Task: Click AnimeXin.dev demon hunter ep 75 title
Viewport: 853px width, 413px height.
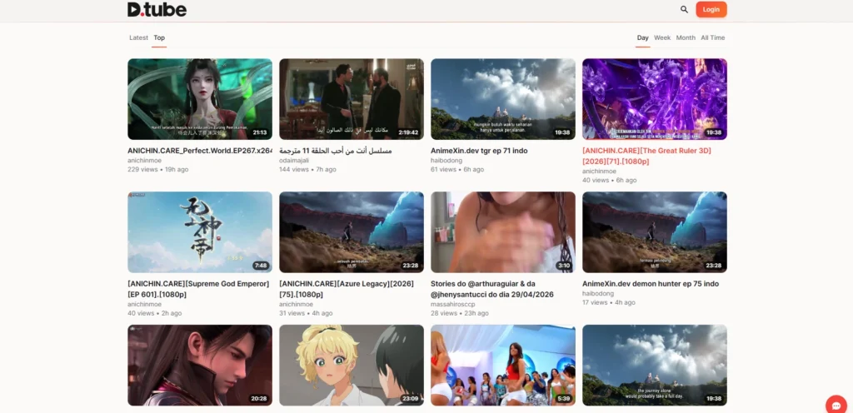Action: pos(651,284)
